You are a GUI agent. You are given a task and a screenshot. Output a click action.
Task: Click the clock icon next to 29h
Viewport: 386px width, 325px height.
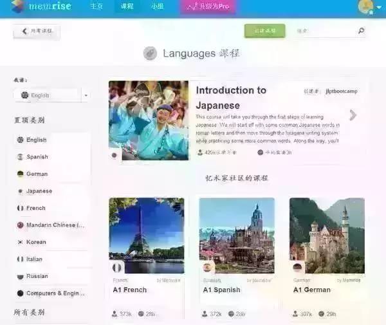tap(321, 313)
